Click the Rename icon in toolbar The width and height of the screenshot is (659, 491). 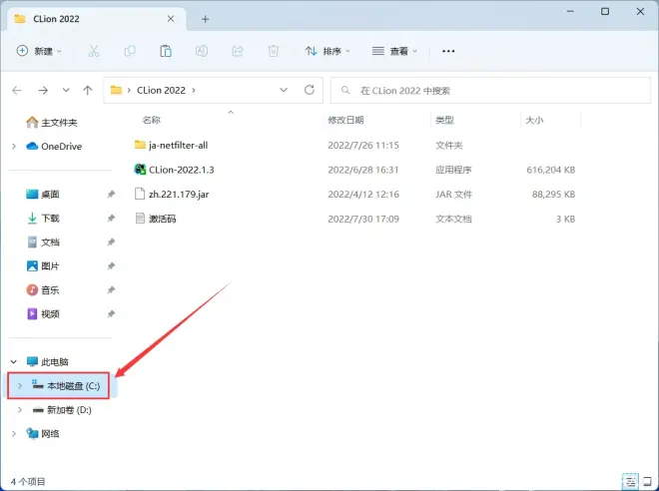coord(202,51)
